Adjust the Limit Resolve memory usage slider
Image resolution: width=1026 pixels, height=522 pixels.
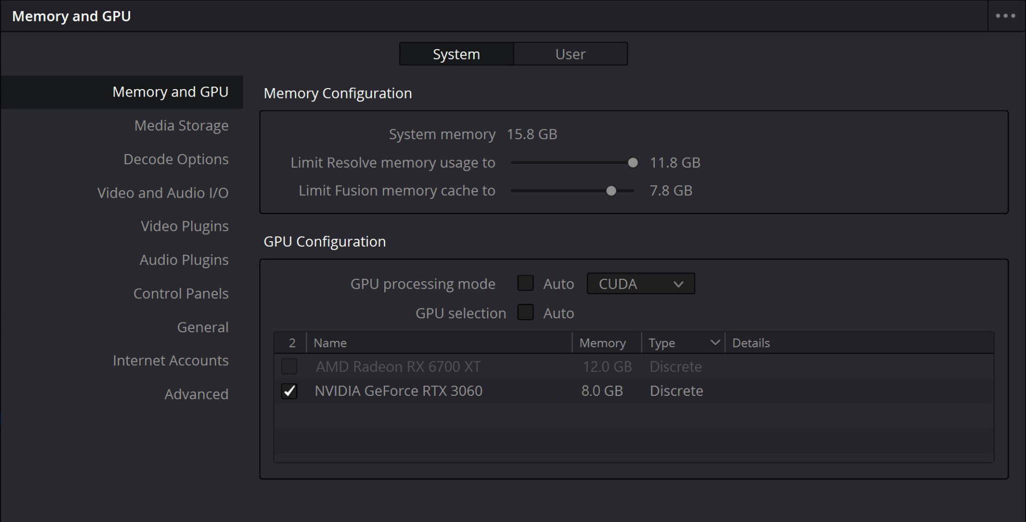[633, 162]
